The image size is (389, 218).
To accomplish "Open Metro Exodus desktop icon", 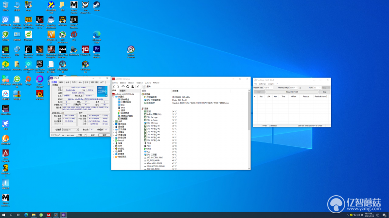I will coord(74,7).
